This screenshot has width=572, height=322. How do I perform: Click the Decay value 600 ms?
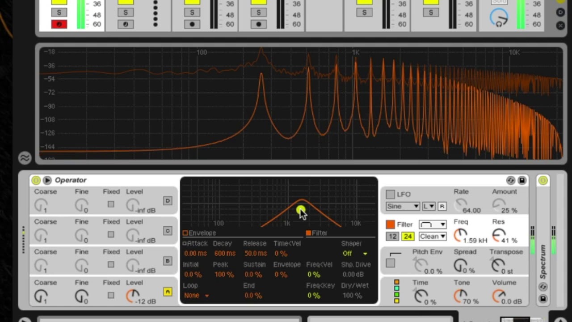point(225,254)
